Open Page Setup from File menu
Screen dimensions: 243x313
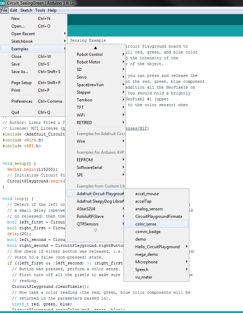click(x=33, y=83)
